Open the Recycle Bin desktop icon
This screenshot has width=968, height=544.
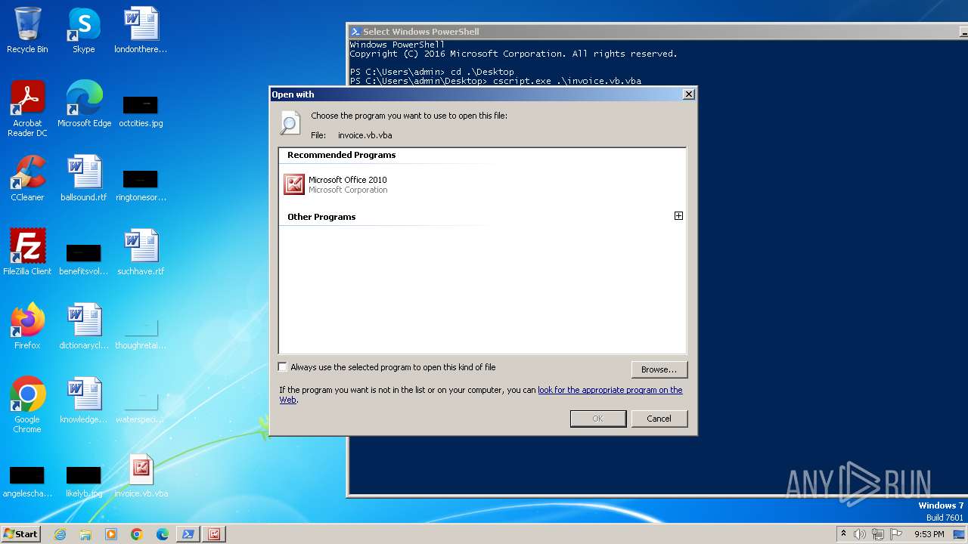27,30
